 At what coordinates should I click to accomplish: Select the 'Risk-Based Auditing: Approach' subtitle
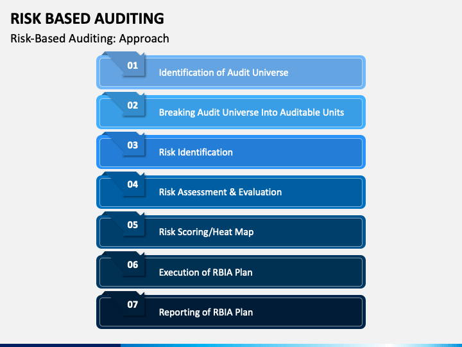(90, 39)
